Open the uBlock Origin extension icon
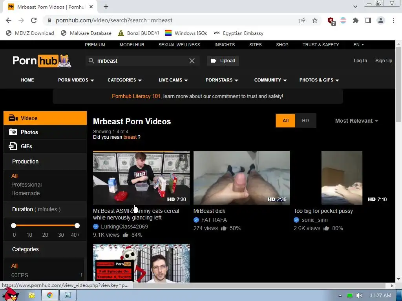The width and height of the screenshot is (402, 301). pyautogui.click(x=331, y=21)
